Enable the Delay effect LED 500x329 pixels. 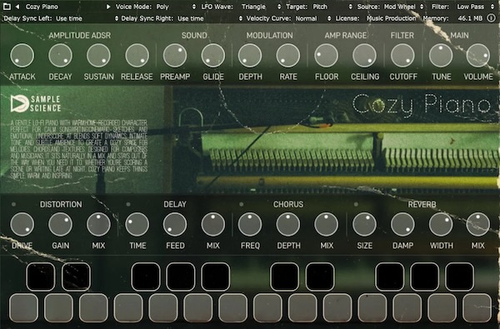(x=128, y=204)
